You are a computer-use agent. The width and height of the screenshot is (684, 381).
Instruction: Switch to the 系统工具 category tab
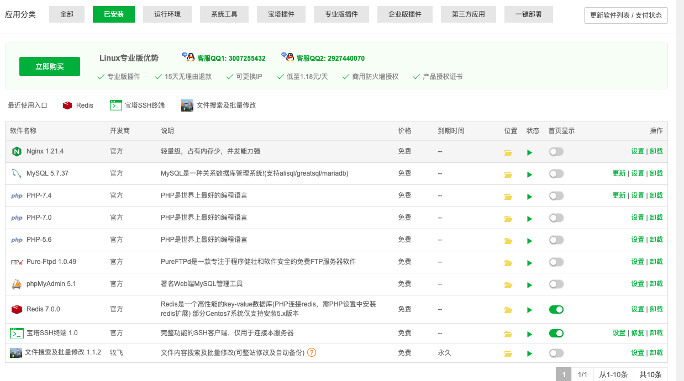pos(224,14)
